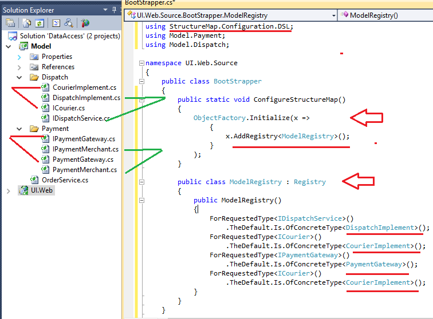Click the UI.Web project icon
This screenshot has width=433, height=319.
click(x=23, y=190)
